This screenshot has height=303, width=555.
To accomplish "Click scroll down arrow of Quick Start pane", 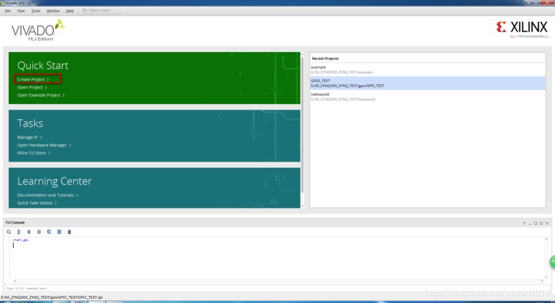I will pos(302,206).
